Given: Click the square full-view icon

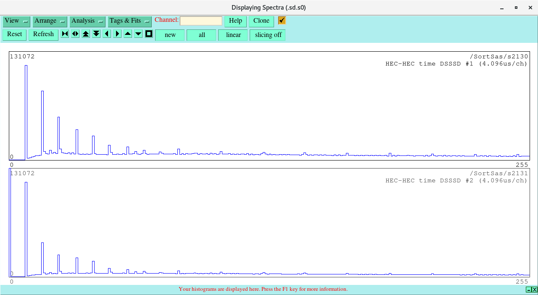Looking at the screenshot, I should (149, 34).
